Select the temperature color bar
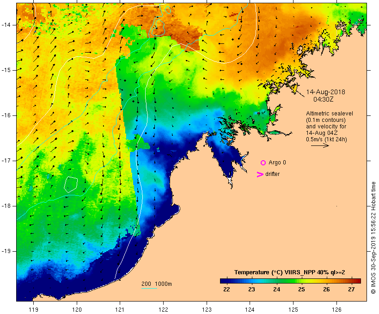Viewport: 379px width, 314px height. [x=290, y=281]
